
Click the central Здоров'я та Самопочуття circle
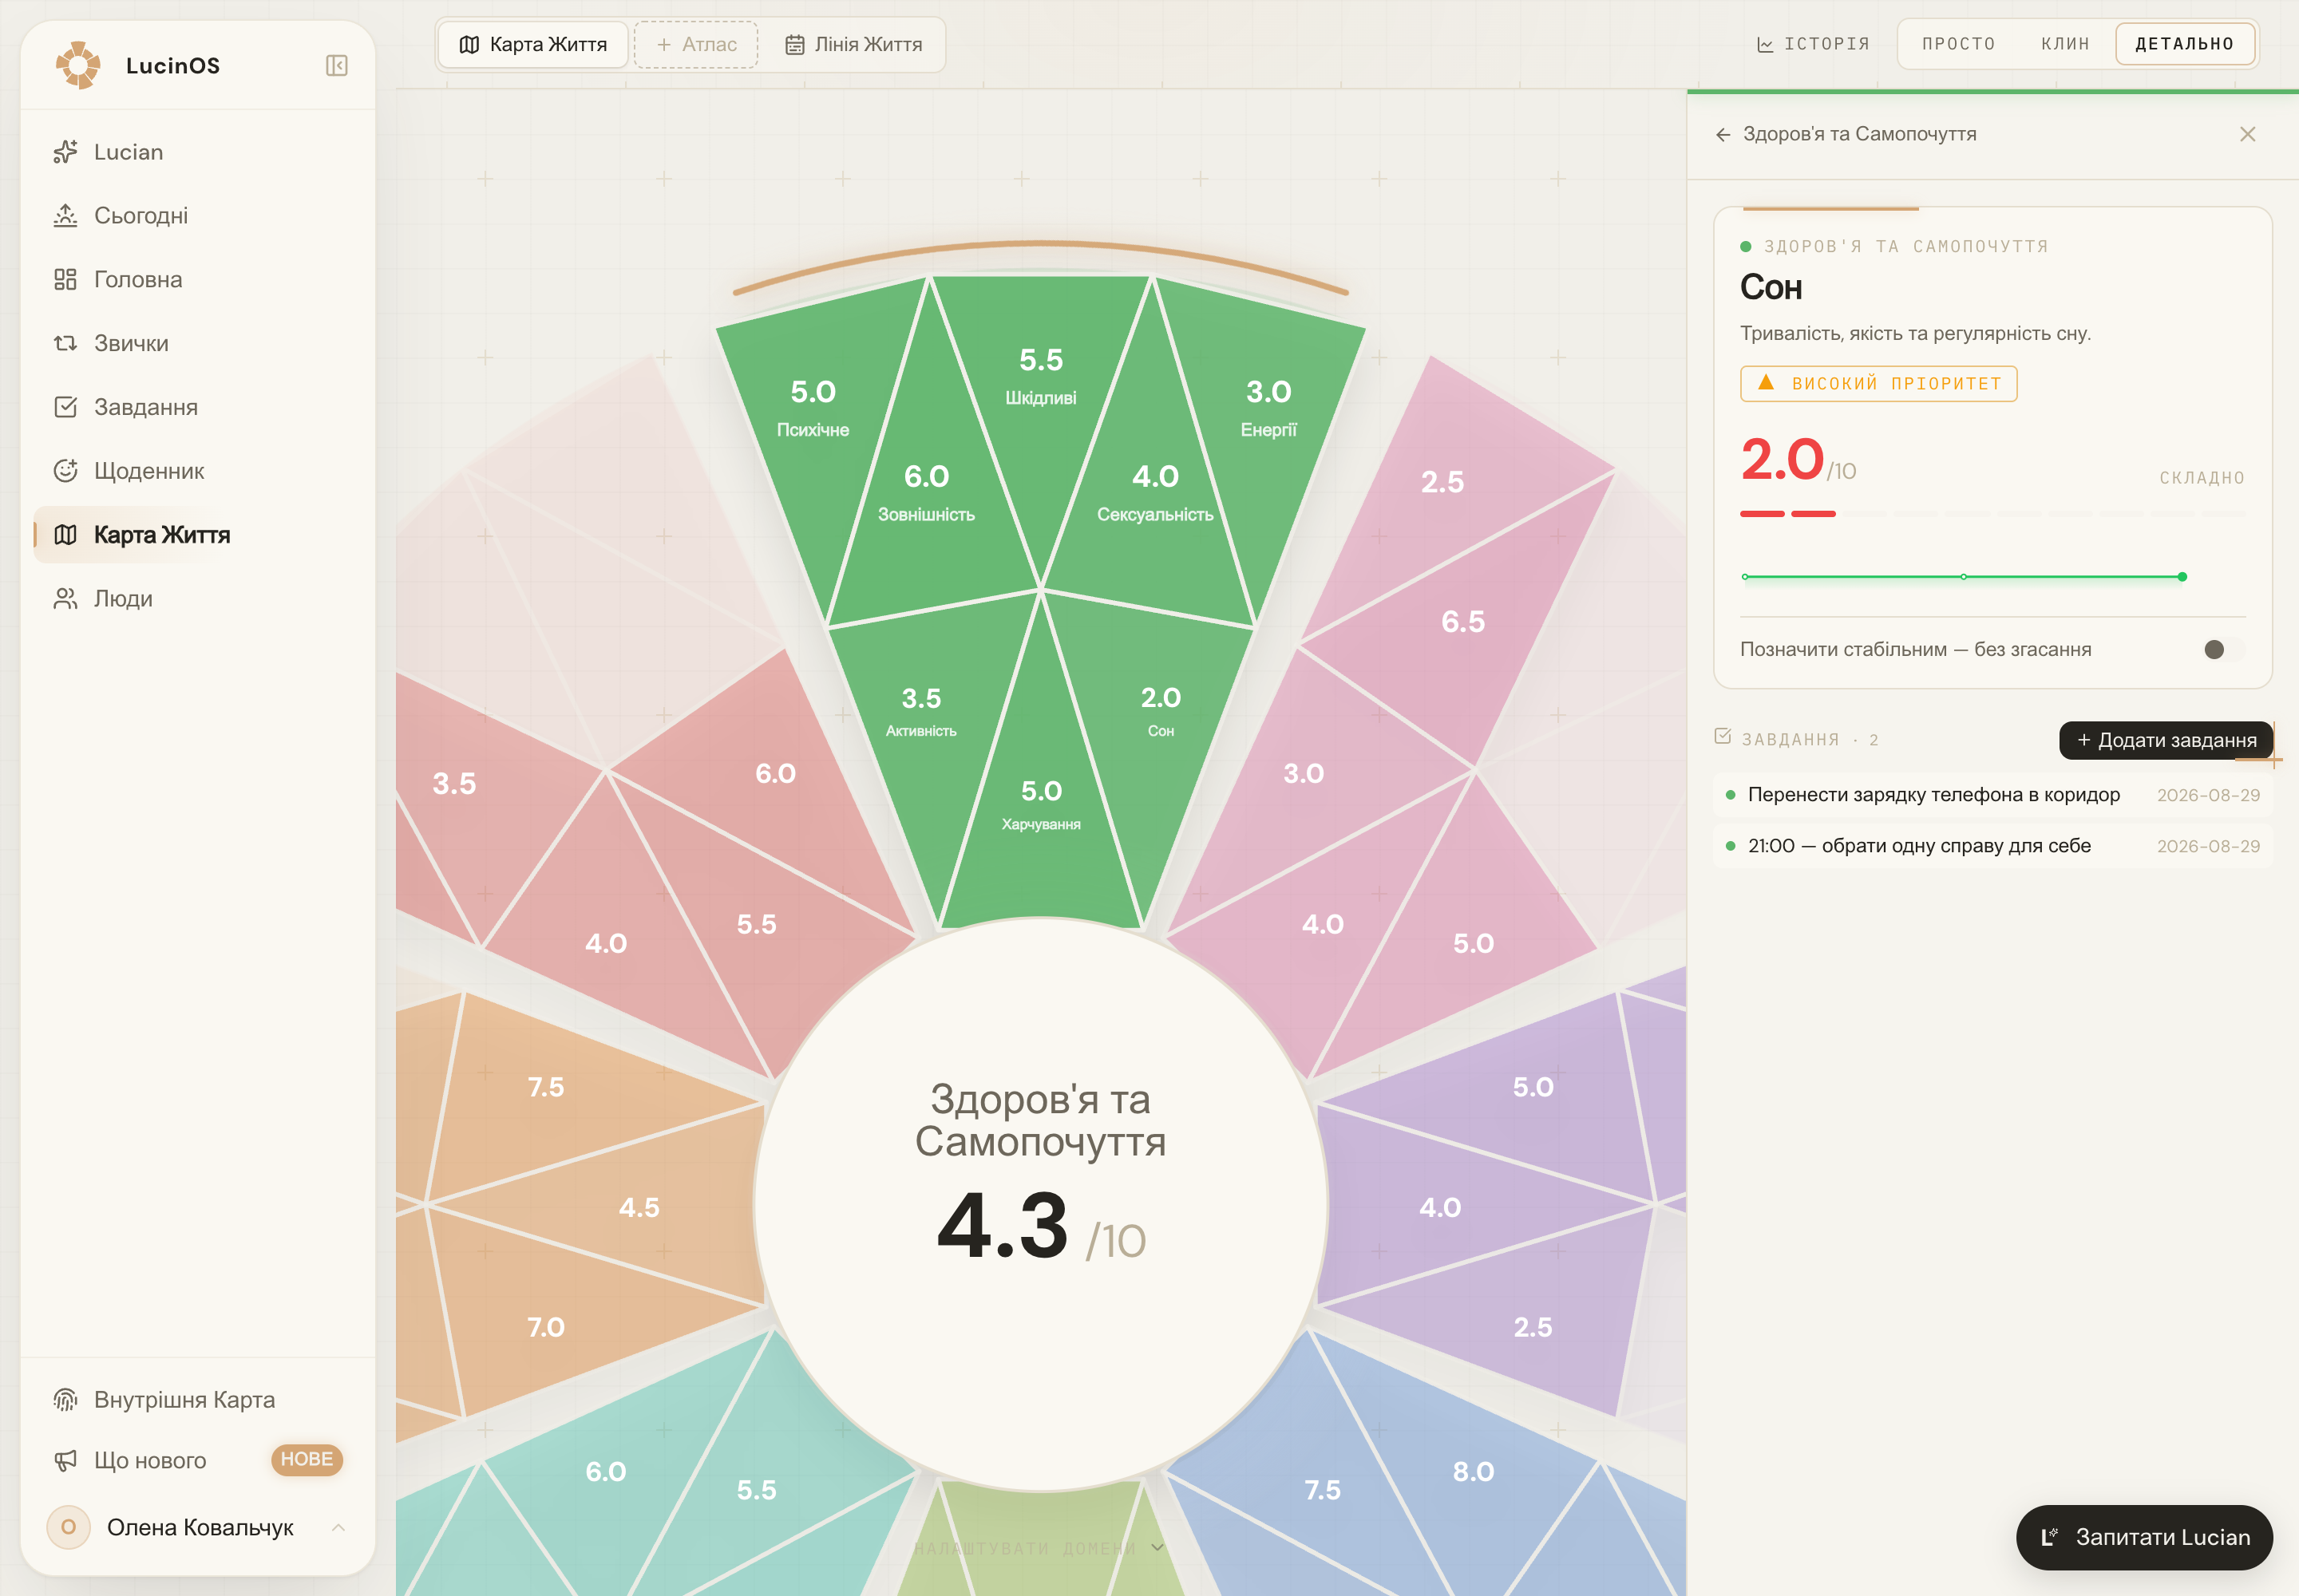tap(1040, 1205)
